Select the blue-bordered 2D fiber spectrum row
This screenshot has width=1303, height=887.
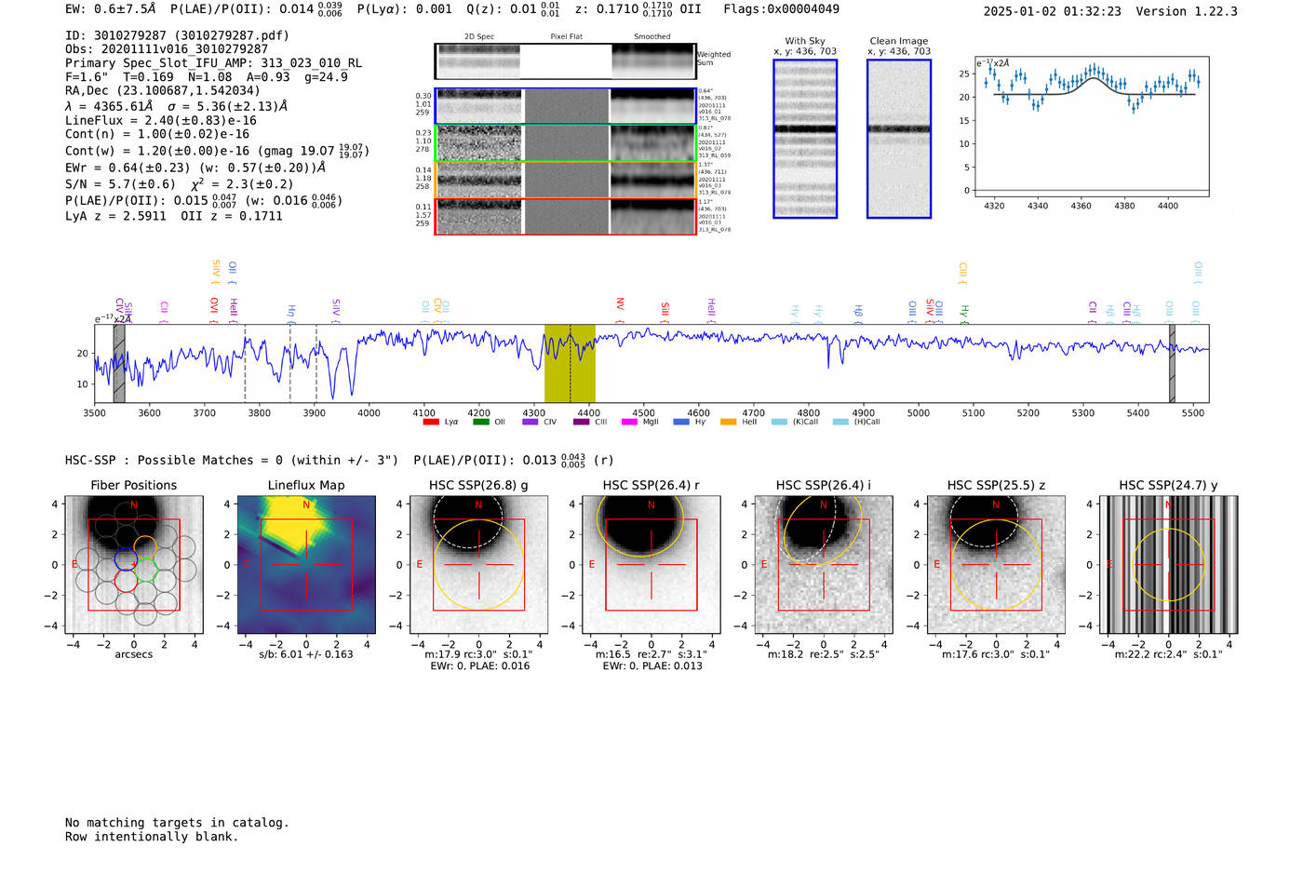pyautogui.click(x=565, y=106)
